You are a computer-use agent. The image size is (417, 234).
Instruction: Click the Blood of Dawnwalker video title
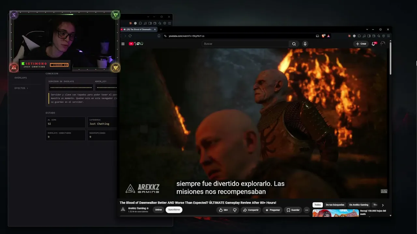(198, 202)
